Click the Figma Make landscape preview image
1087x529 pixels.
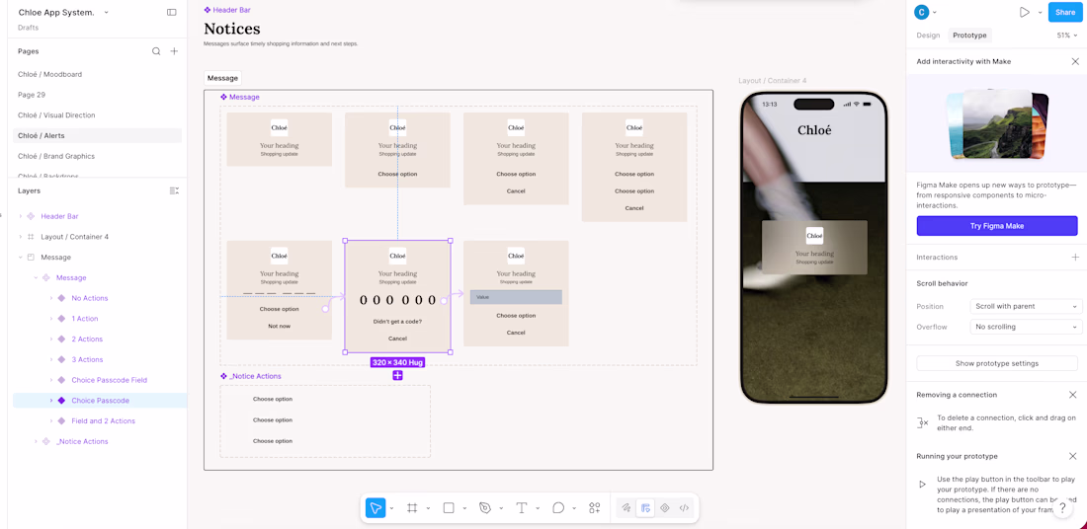coord(997,124)
